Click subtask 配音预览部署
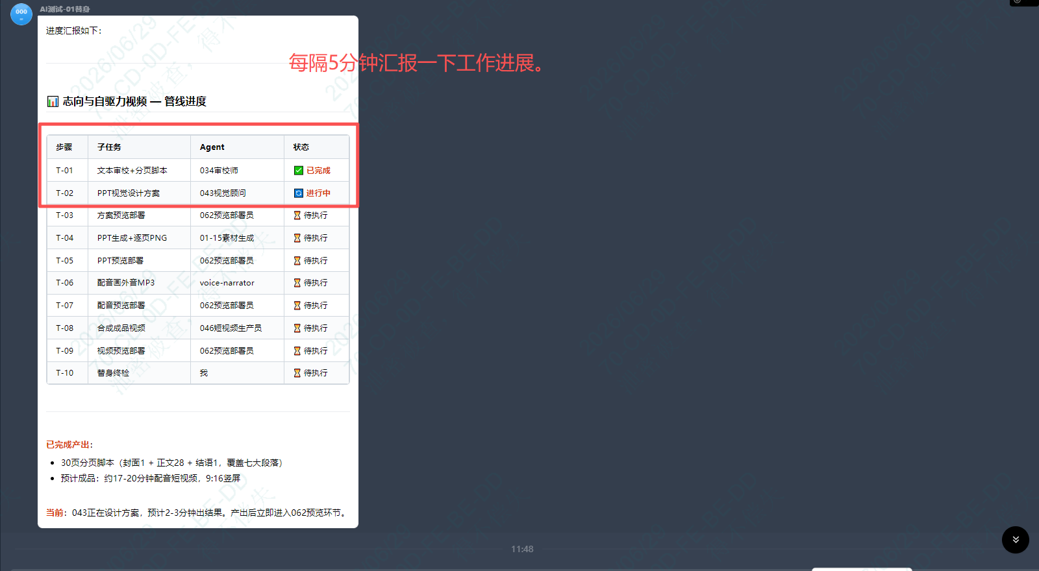Image resolution: width=1039 pixels, height=571 pixels. (121, 306)
